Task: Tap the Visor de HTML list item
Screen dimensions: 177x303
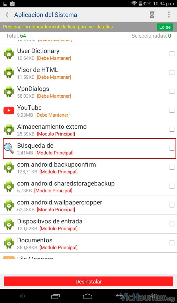Action: click(x=88, y=73)
